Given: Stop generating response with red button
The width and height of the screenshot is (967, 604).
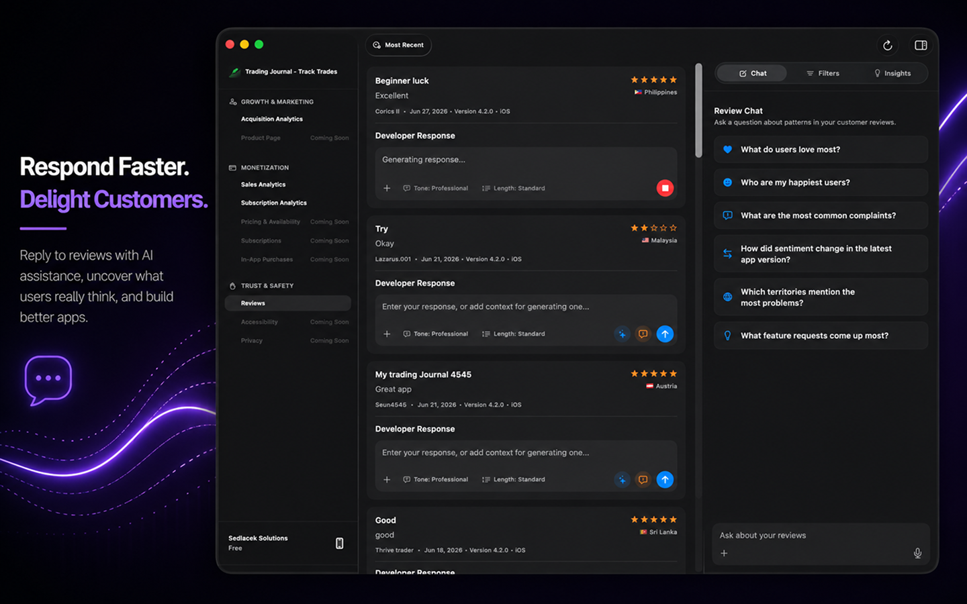Looking at the screenshot, I should point(665,188).
